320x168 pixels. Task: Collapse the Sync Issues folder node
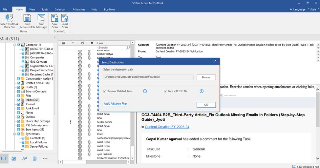15,134
